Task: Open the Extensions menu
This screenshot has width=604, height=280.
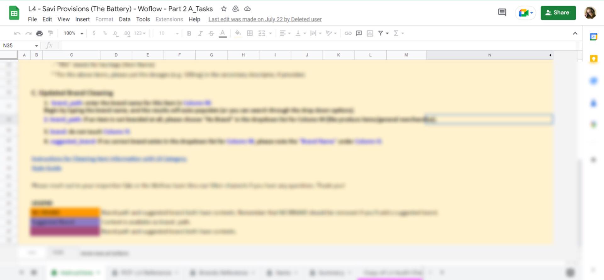Action: click(x=169, y=19)
